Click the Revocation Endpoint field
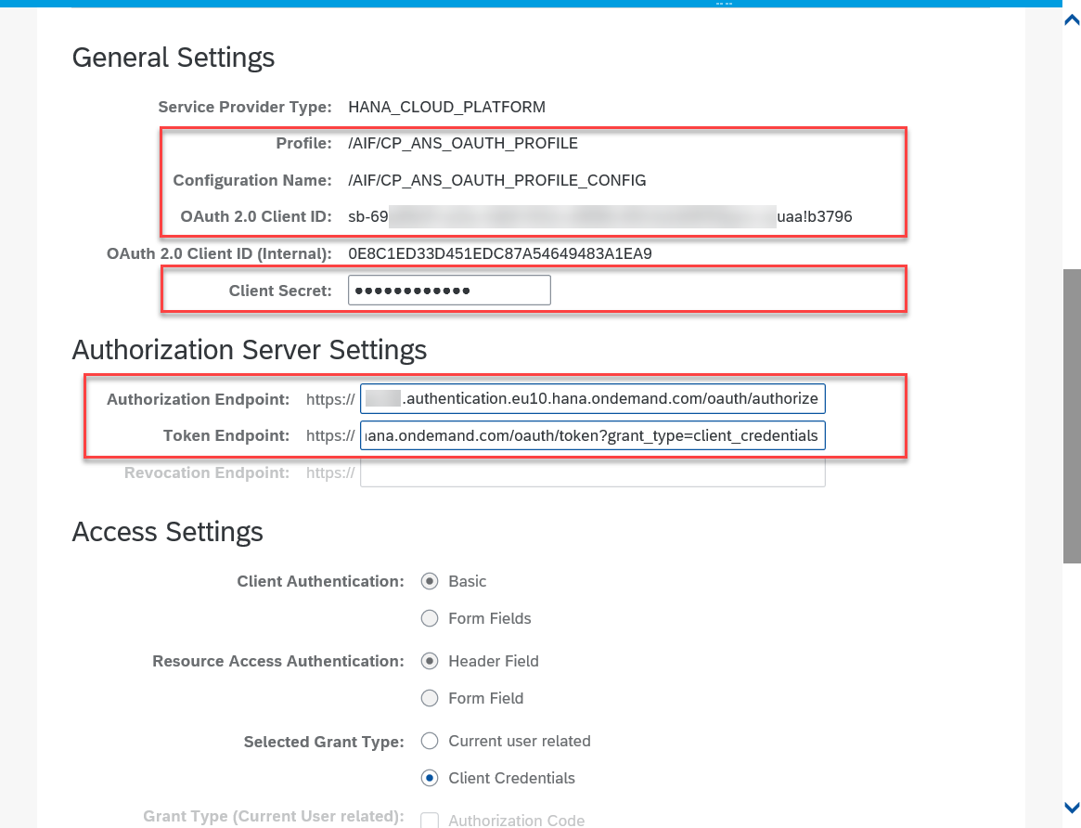The image size is (1081, 828). [593, 472]
